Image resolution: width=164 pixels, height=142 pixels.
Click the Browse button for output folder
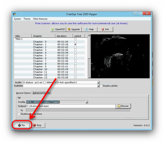(123, 106)
